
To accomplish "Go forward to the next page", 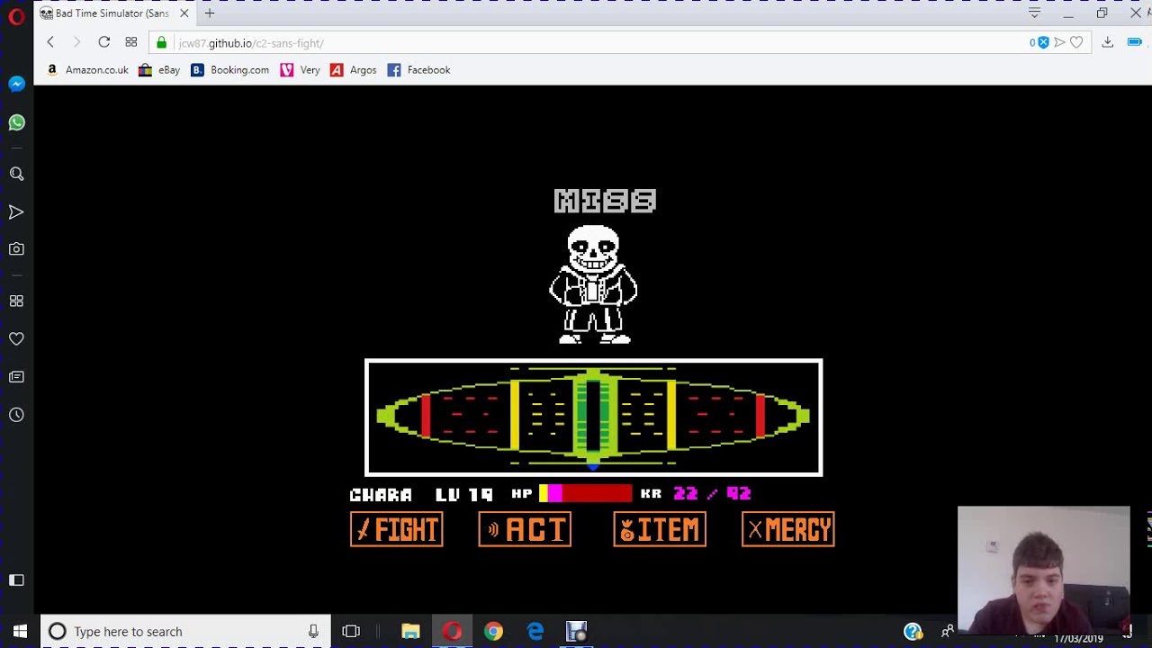I will click(x=76, y=42).
